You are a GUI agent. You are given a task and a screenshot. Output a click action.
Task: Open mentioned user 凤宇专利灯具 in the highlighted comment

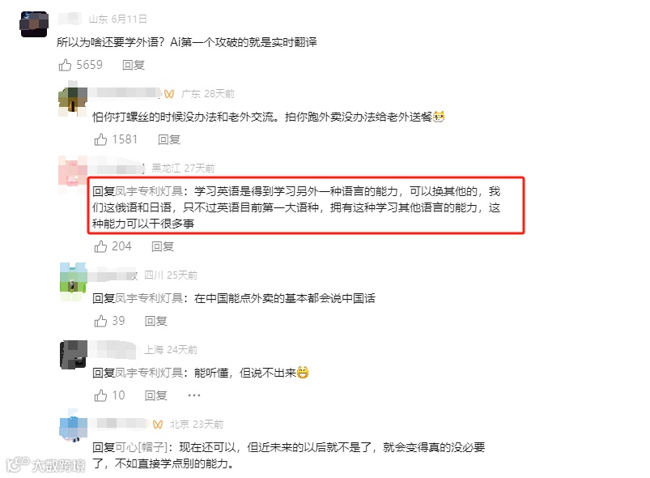pyautogui.click(x=149, y=191)
